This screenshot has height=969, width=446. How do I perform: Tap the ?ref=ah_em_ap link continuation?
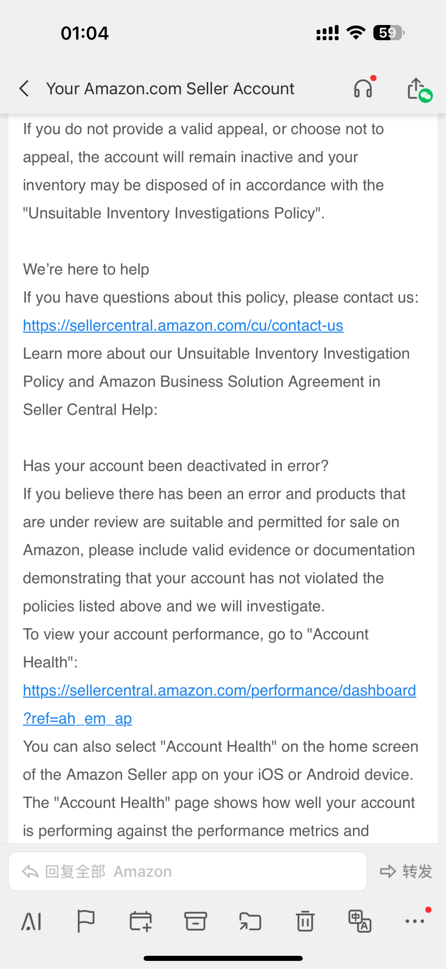pyautogui.click(x=77, y=719)
